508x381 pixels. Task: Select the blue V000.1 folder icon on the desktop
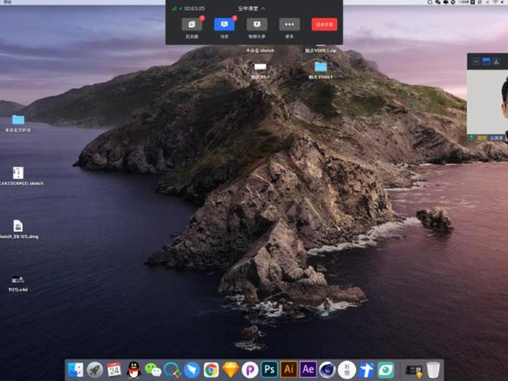(321, 67)
